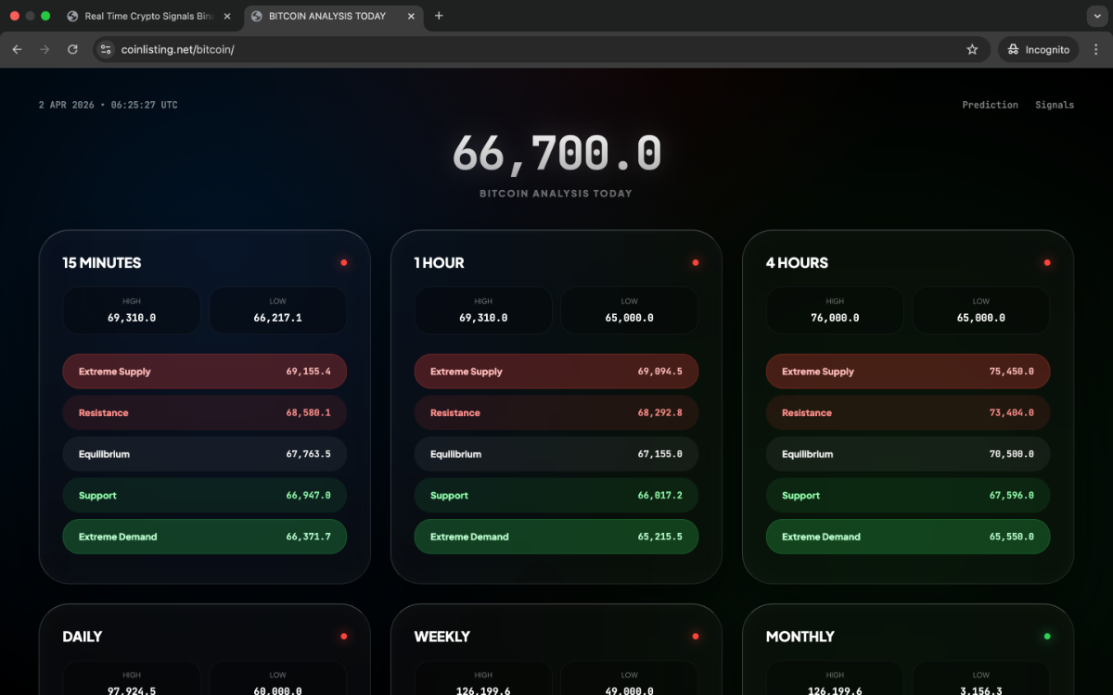Open the Incognito profile button

point(1038,49)
